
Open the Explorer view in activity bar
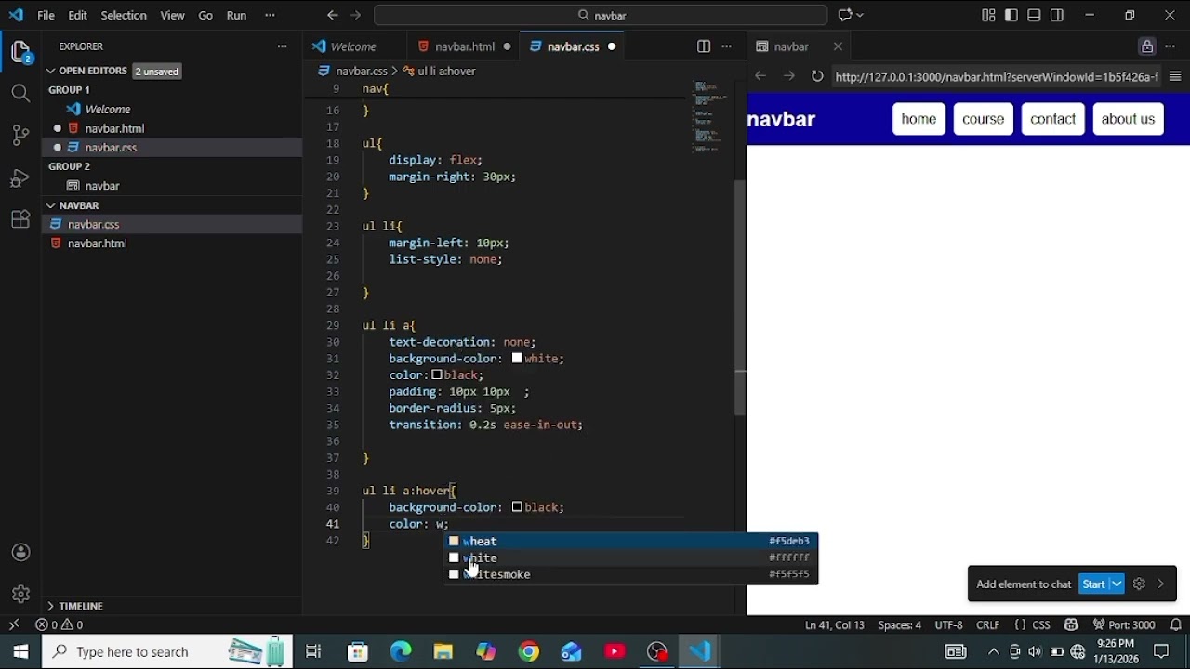[x=20, y=51]
